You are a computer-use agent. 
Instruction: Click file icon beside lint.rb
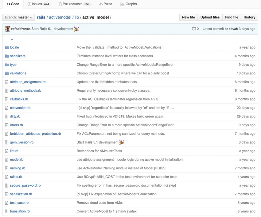click(7, 151)
